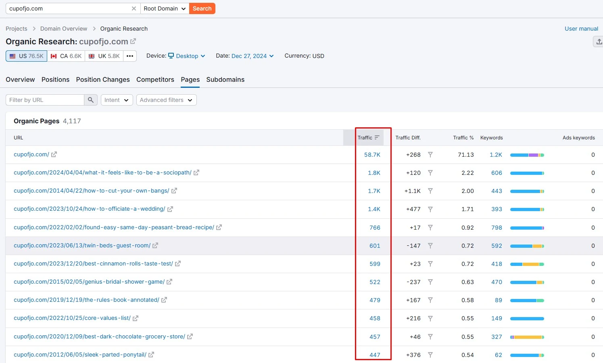The height and width of the screenshot is (363, 603).
Task: Switch to the CA 6.6K database
Action: point(66,56)
